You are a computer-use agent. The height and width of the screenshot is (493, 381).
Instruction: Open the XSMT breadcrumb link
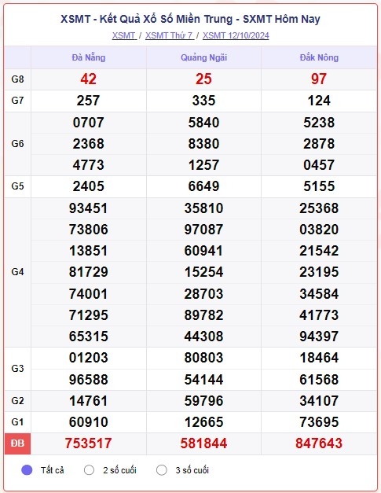point(124,35)
